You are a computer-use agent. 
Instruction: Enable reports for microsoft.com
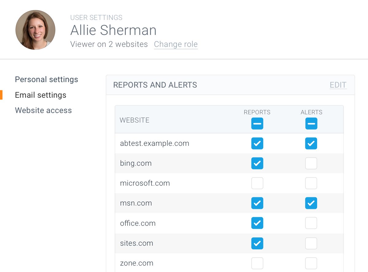point(257,183)
